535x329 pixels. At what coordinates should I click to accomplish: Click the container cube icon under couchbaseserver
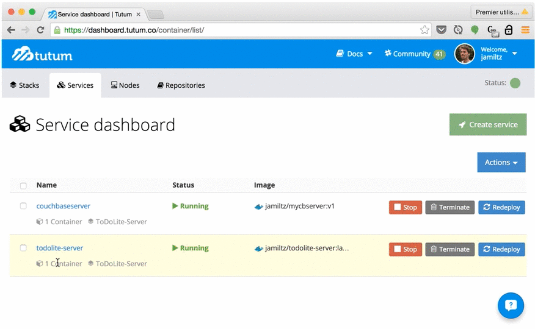pos(40,222)
